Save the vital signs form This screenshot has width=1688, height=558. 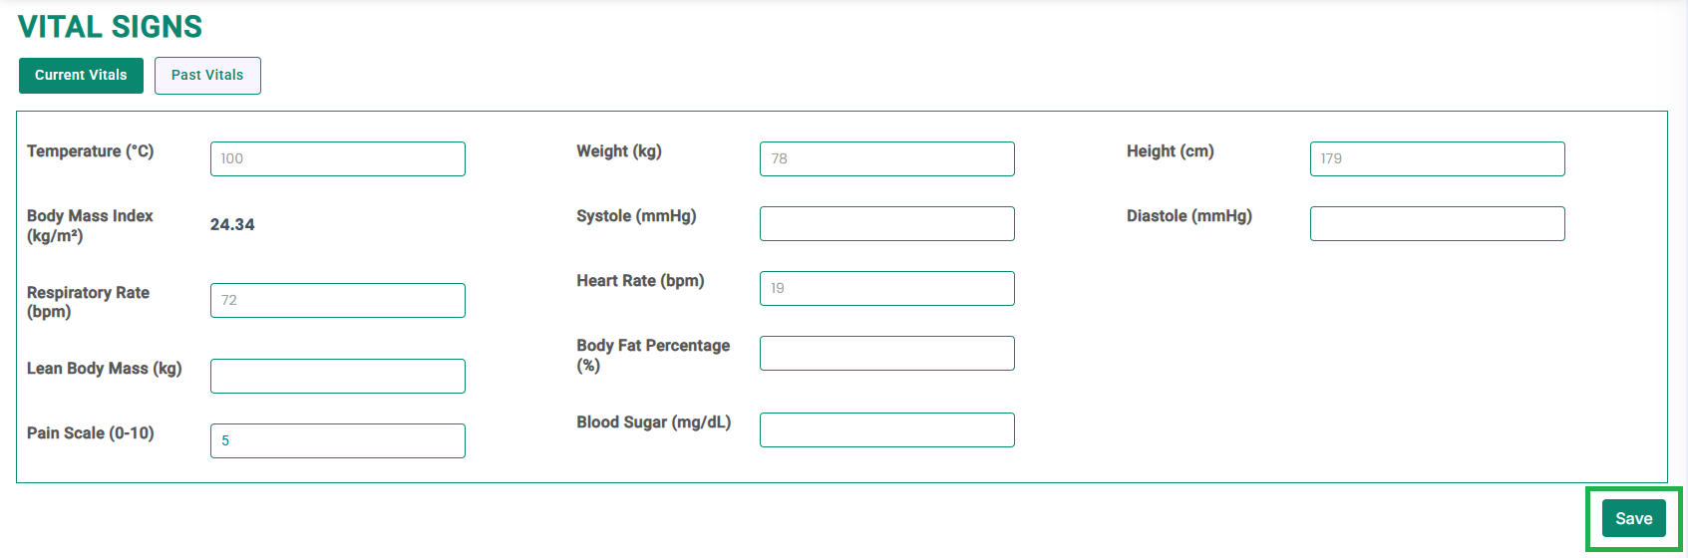[x=1633, y=518]
